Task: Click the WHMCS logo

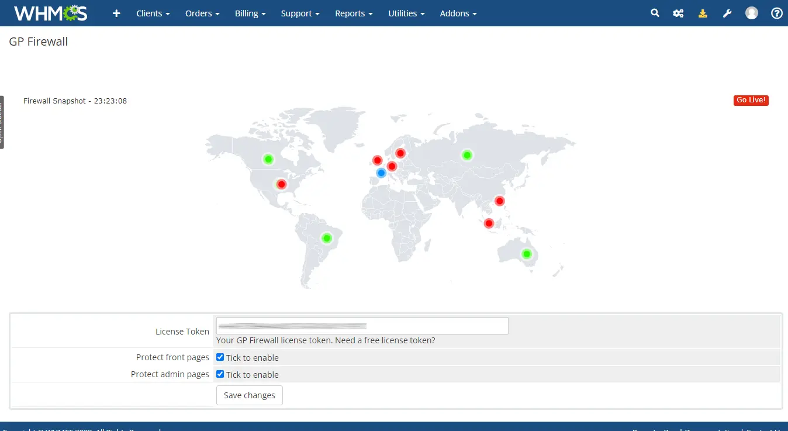Action: tap(51, 13)
